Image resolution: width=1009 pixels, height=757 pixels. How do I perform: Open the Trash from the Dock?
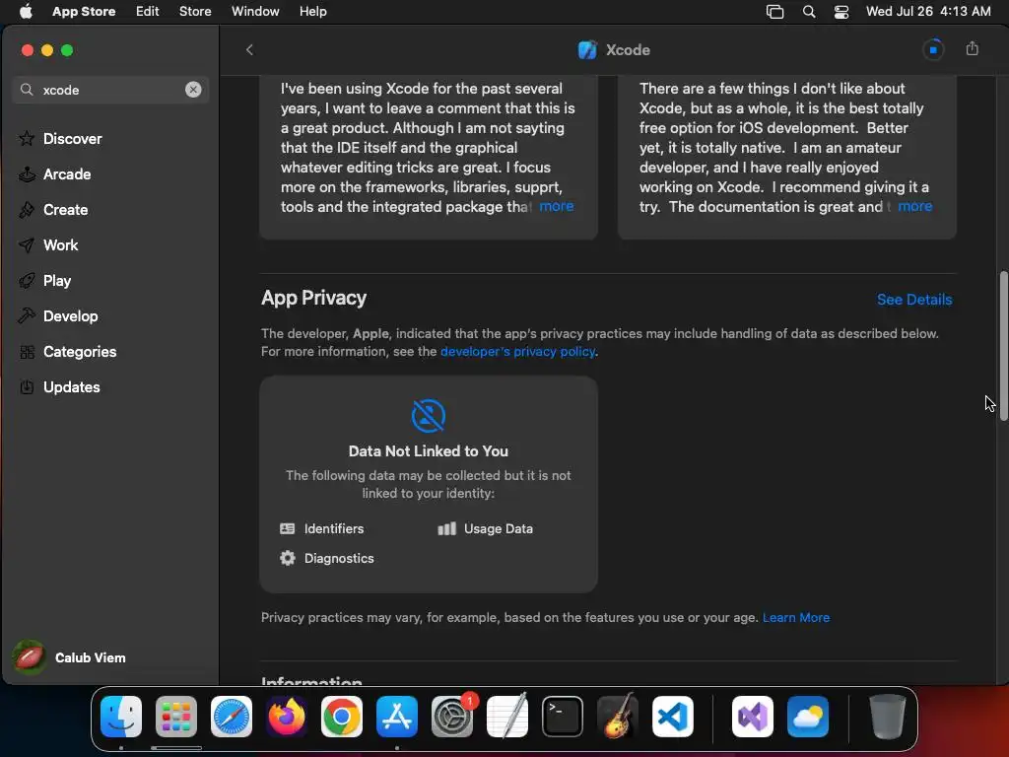tap(888, 717)
